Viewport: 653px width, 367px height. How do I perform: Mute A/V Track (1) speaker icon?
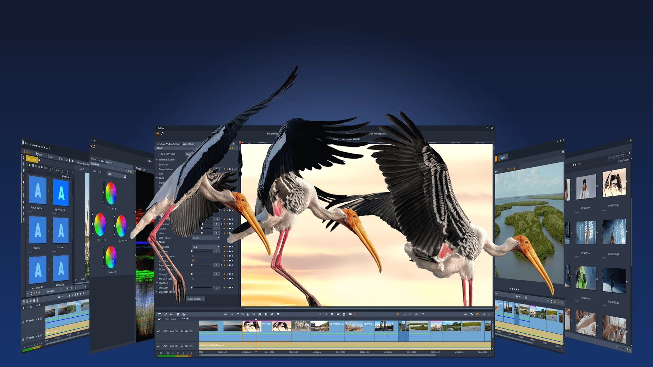[186, 331]
